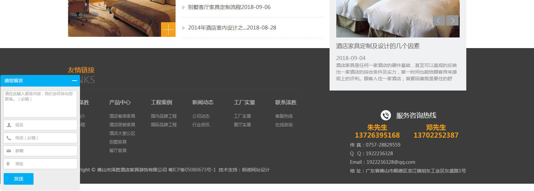Click the orange plus icon on hotel image

click(x=168, y=30)
